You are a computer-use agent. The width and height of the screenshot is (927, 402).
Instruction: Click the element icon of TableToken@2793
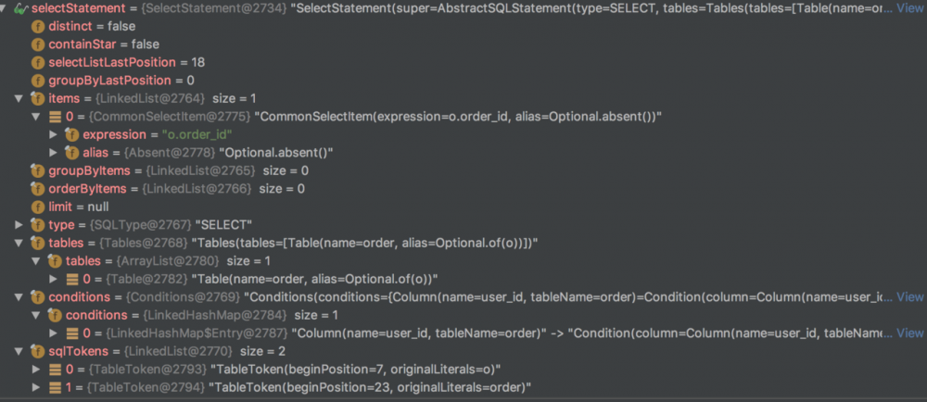coord(56,370)
